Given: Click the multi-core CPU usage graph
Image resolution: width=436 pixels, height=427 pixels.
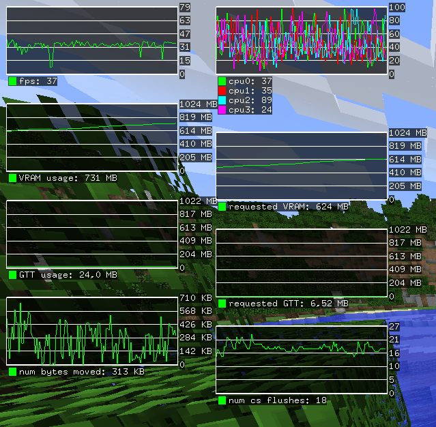Looking at the screenshot, I should coord(301,40).
